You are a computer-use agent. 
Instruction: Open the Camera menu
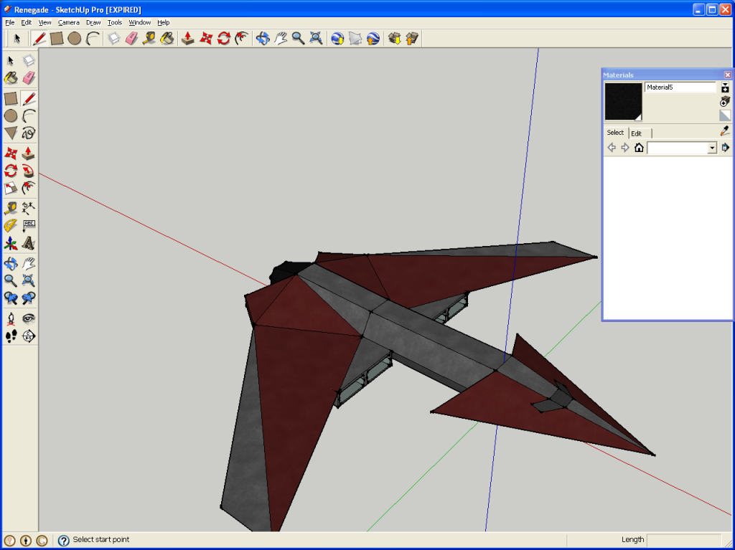coord(68,22)
